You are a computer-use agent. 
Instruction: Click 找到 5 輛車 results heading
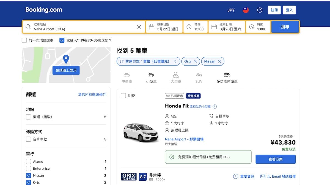click(132, 51)
